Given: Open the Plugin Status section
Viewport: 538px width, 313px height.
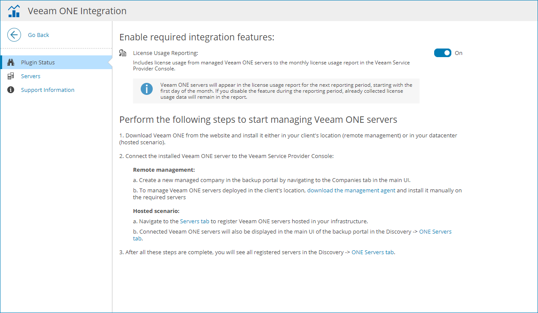Looking at the screenshot, I should pos(38,63).
